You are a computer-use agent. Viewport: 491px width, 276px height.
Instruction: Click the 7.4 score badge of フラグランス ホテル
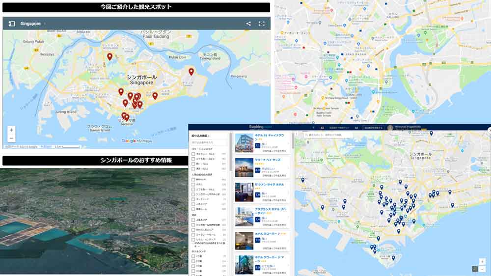pyautogui.click(x=257, y=220)
